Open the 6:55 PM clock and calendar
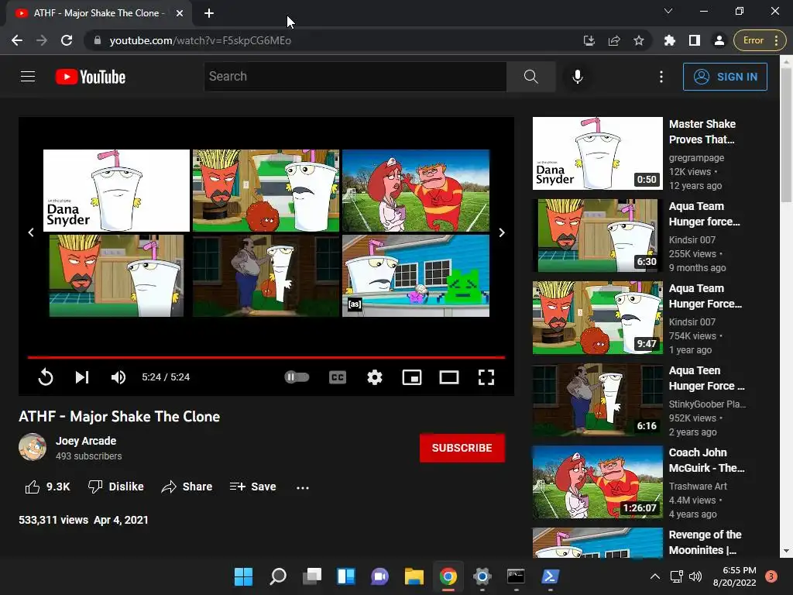 click(x=734, y=576)
